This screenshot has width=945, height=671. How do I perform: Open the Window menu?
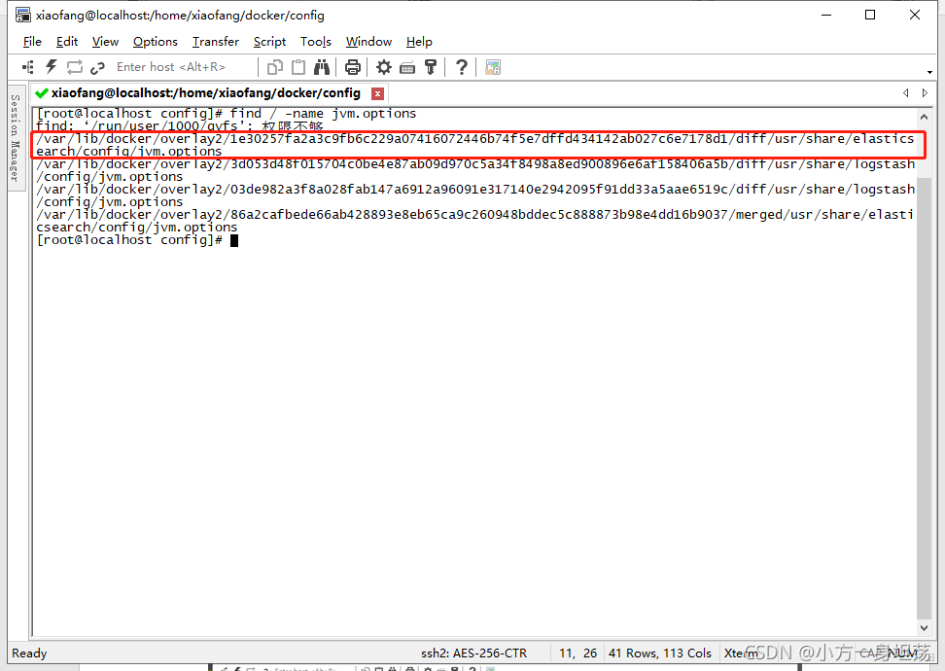368,42
